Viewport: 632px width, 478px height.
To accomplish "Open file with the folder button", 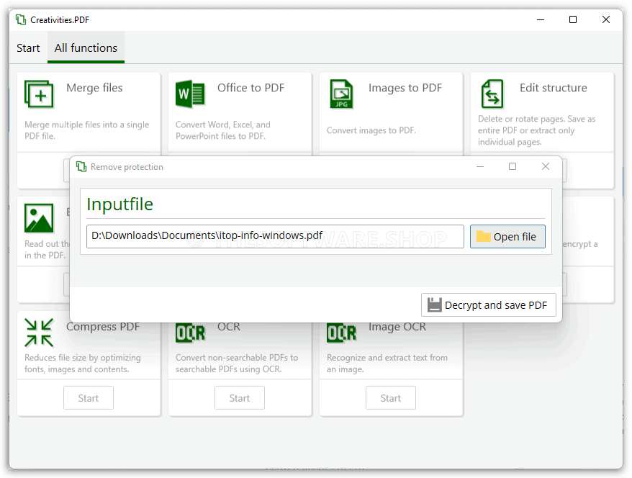I will (507, 237).
